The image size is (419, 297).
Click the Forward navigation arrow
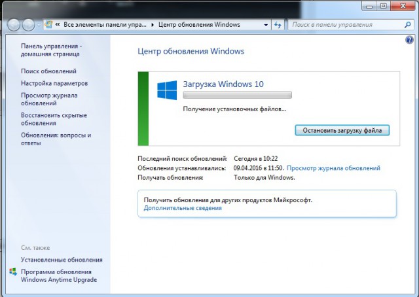tap(28, 25)
